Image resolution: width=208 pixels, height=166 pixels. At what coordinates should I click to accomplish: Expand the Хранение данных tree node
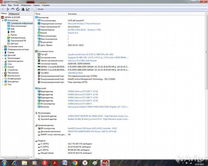[2, 61]
